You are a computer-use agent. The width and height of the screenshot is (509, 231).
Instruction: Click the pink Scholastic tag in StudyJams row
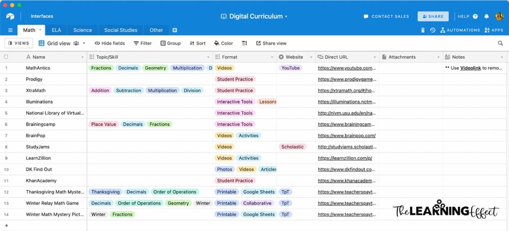(x=293, y=147)
